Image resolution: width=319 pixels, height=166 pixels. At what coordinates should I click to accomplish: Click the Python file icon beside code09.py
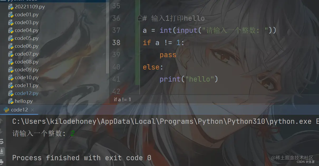tap(11, 70)
